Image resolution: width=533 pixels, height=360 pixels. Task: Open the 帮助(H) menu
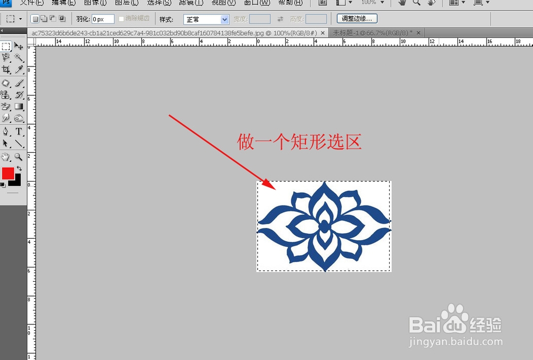click(290, 3)
